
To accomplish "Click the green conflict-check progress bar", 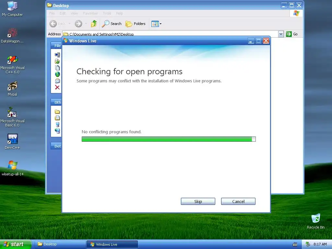I will (169, 139).
